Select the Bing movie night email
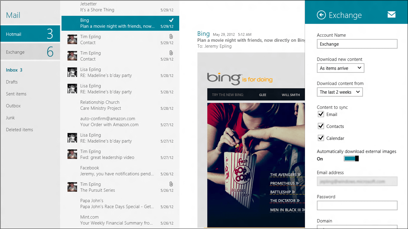This screenshot has height=229, width=408. pyautogui.click(x=120, y=23)
